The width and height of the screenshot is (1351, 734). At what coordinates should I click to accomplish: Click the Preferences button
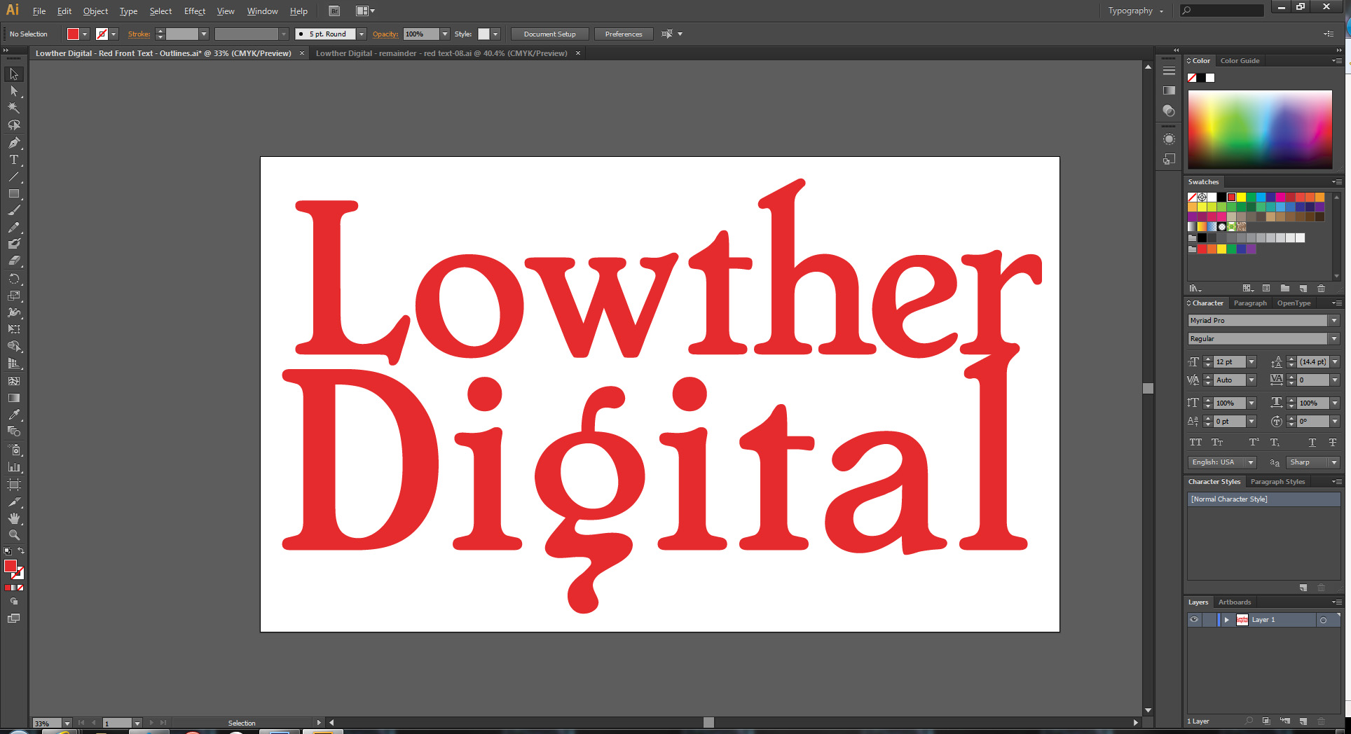point(624,34)
